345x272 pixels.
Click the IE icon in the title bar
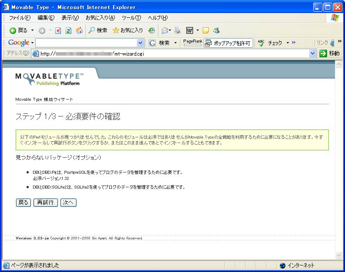6,7
